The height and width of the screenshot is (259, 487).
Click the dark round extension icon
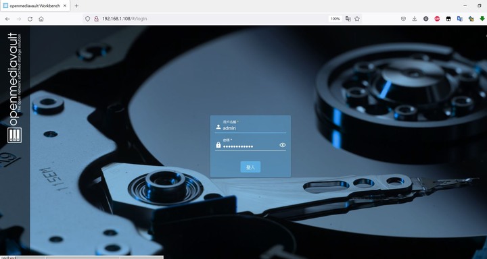point(426,19)
